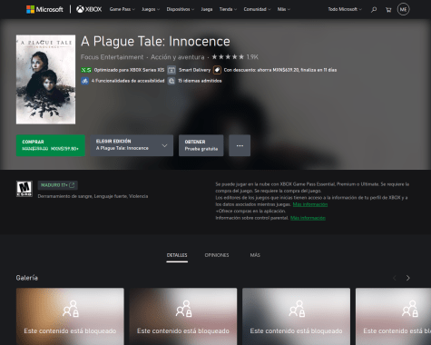The height and width of the screenshot is (345, 431).
Task: Open the Juega navigation link
Action: click(207, 9)
